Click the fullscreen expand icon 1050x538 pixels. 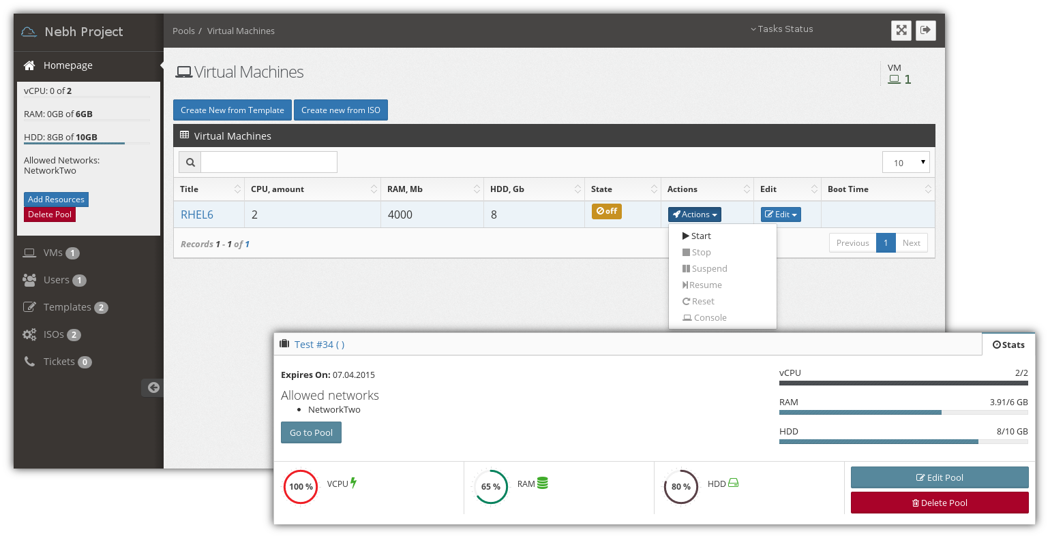tap(901, 30)
